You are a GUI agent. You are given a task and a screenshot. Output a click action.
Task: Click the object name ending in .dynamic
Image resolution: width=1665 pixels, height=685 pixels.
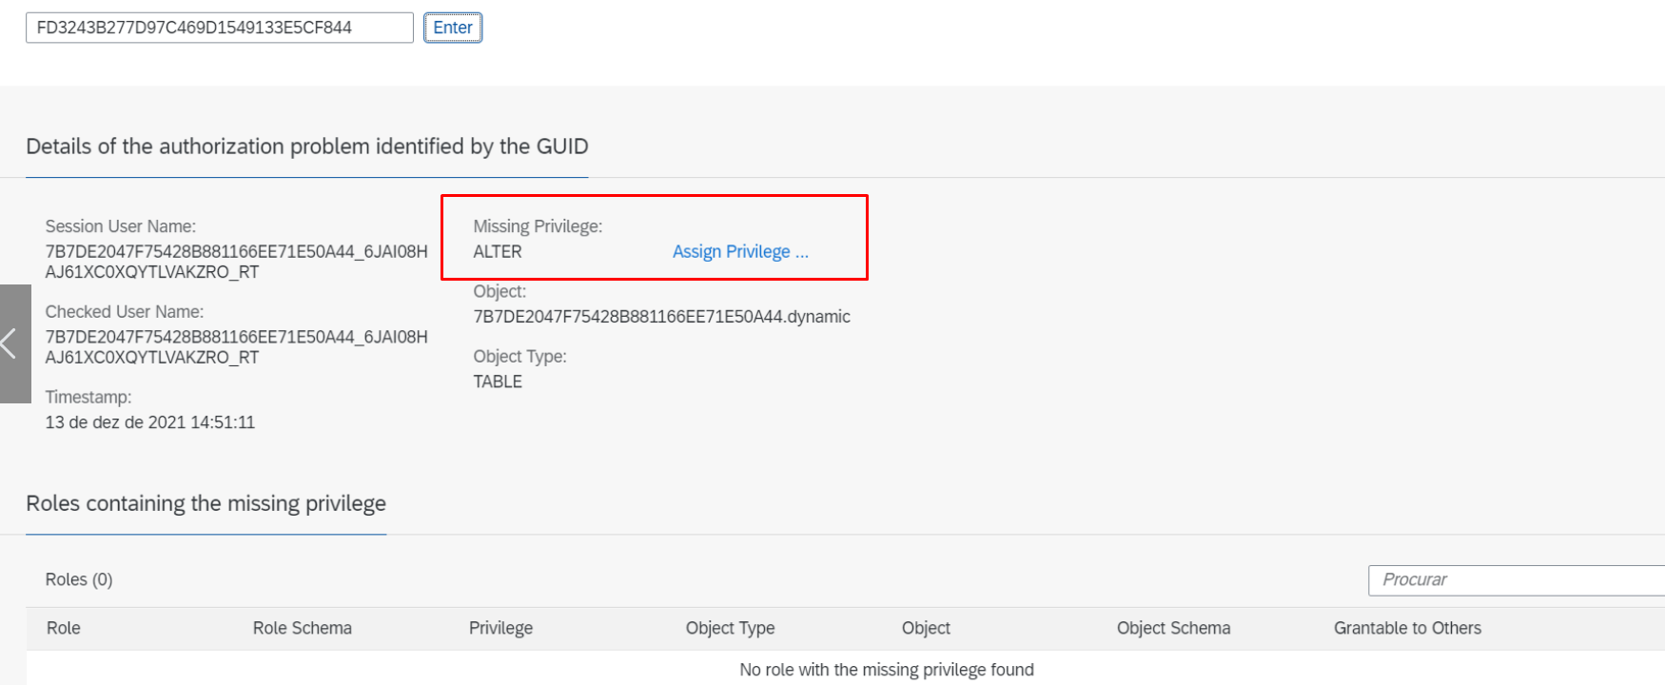pyautogui.click(x=662, y=317)
